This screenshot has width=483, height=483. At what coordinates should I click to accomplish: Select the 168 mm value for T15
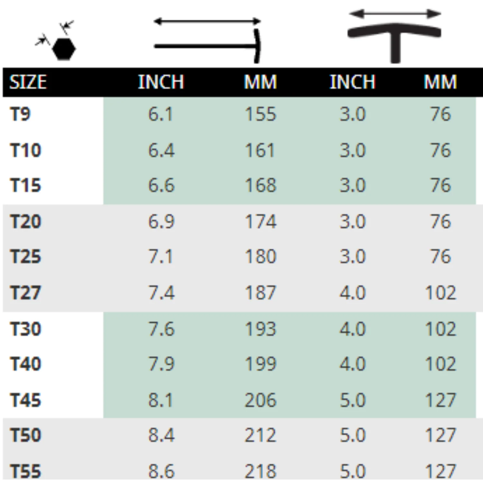pyautogui.click(x=260, y=185)
